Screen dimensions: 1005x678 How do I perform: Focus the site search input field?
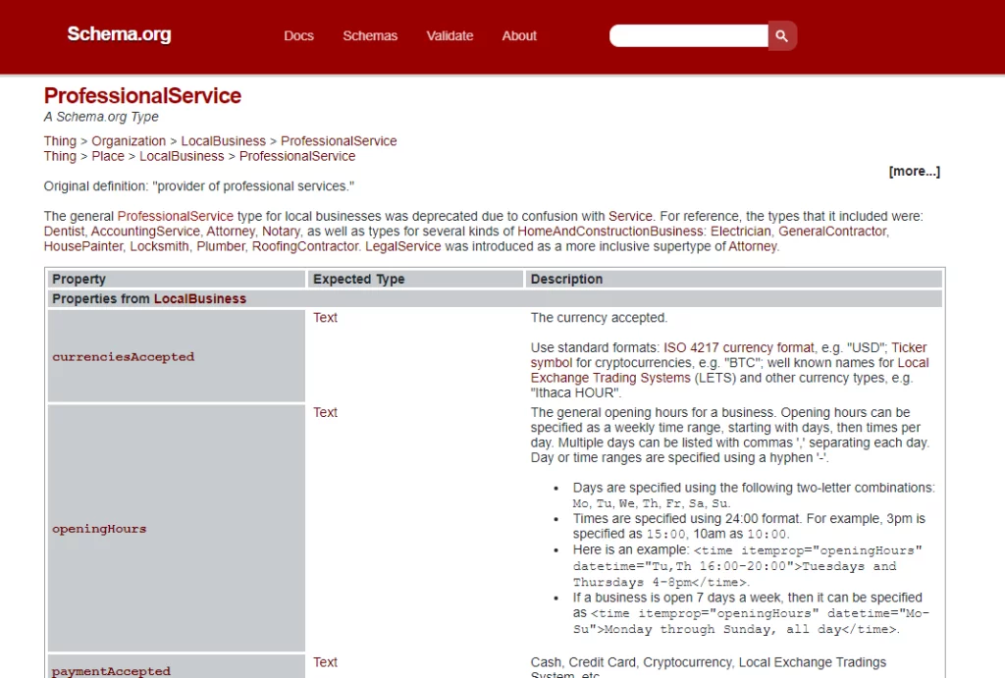(688, 36)
